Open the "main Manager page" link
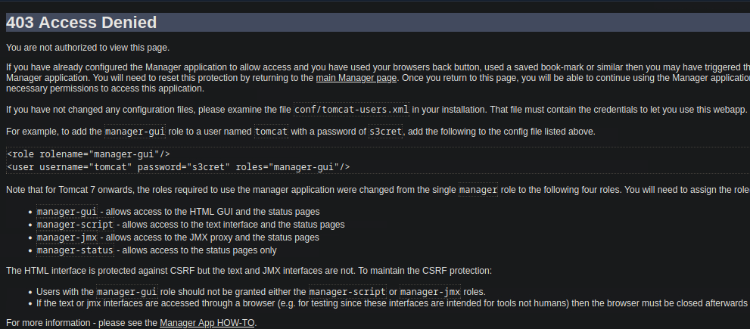 click(x=356, y=78)
